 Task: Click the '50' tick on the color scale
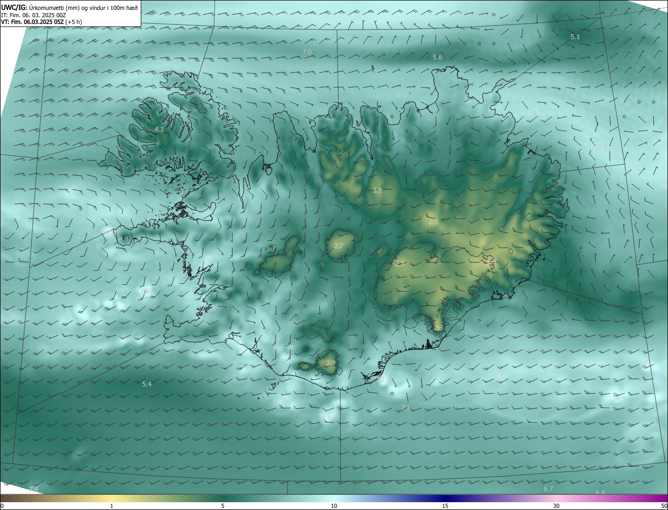point(664,506)
